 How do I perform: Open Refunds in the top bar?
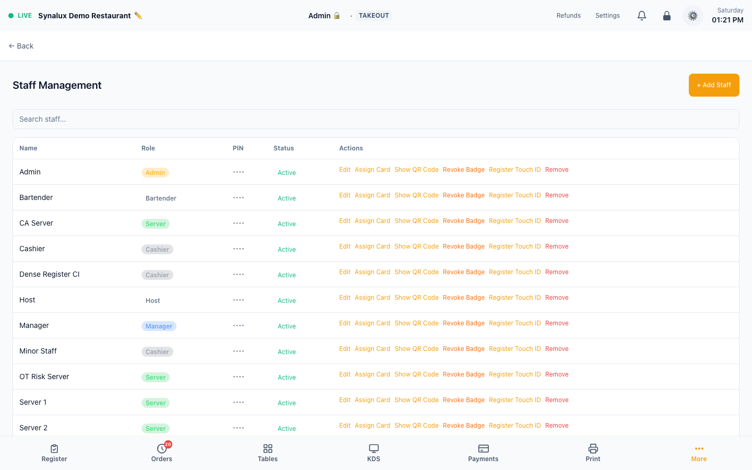[569, 16]
